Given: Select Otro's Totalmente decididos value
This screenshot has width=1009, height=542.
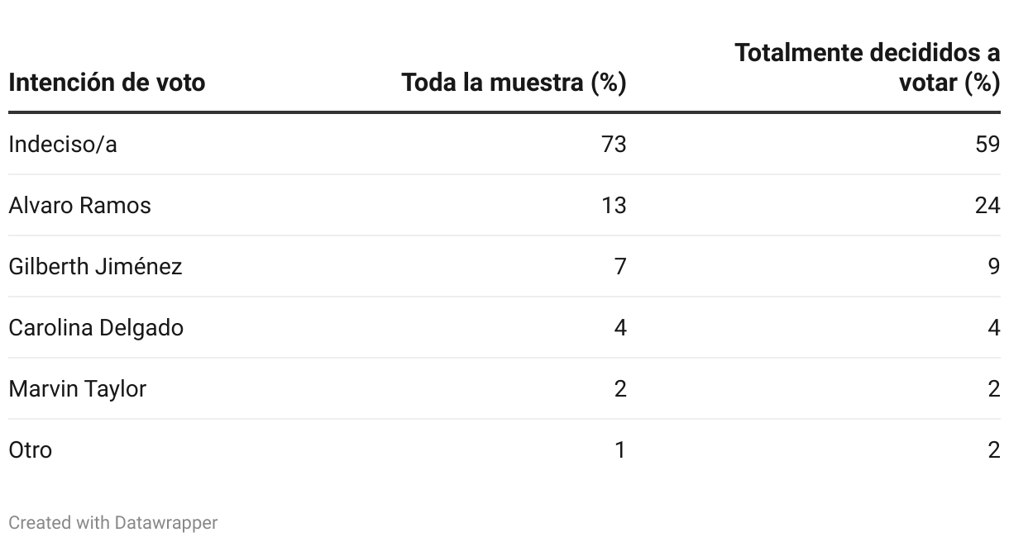Looking at the screenshot, I should pos(994,450).
